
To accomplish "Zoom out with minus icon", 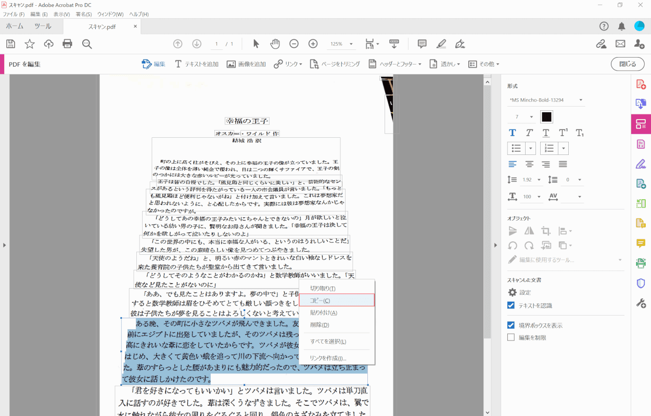I will pyautogui.click(x=294, y=44).
